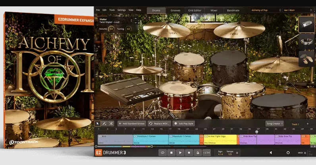Toggle the 1234 count-in button

pos(206,153)
